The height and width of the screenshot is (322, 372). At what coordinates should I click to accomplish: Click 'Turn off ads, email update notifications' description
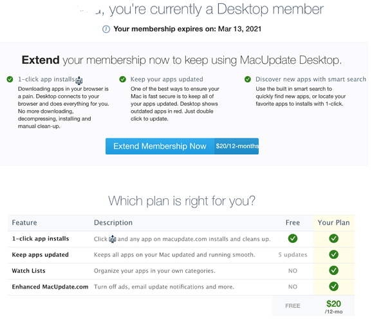tap(164, 287)
